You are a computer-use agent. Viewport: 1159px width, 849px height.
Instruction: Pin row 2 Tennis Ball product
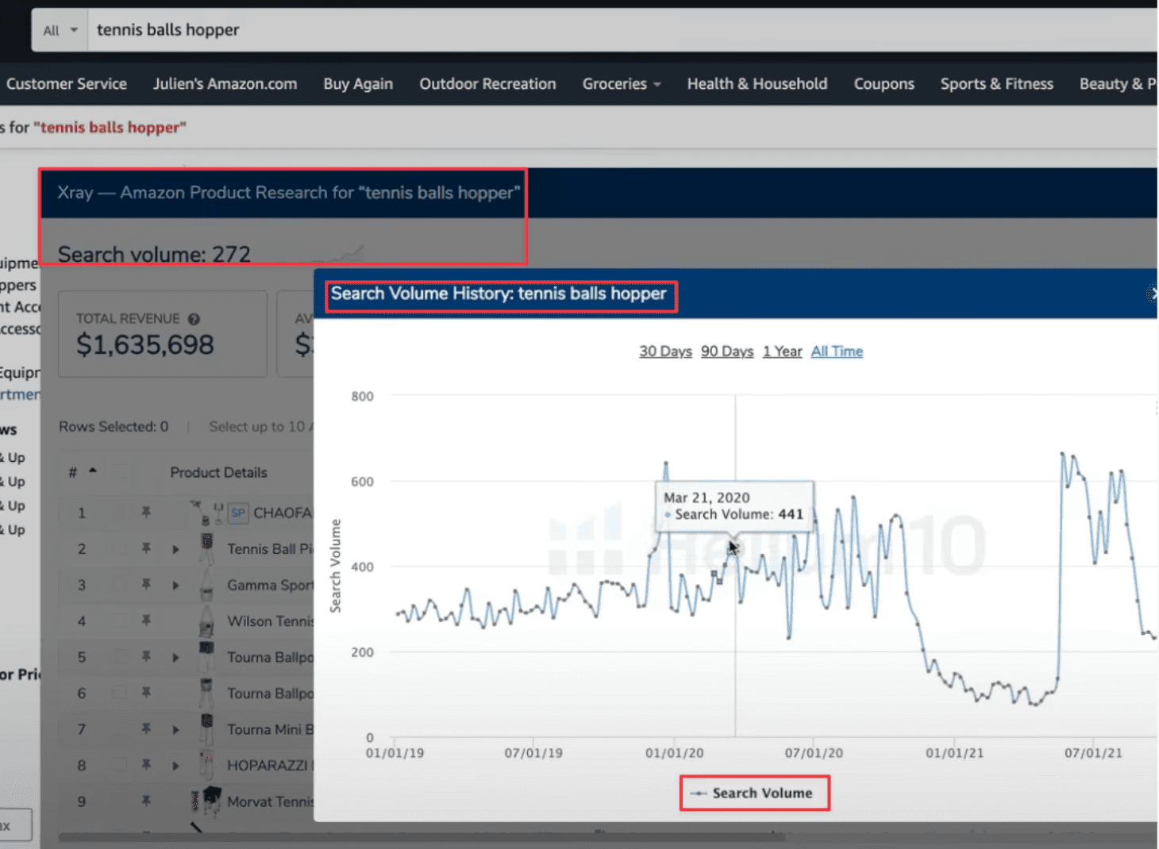click(x=146, y=548)
